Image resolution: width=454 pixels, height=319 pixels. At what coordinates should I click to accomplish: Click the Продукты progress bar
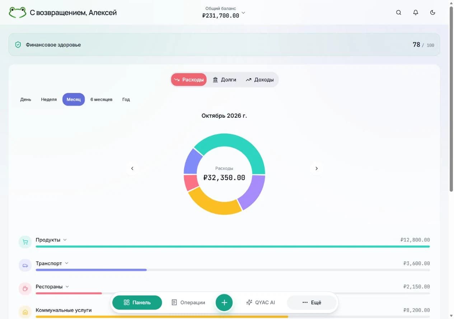tap(233, 247)
